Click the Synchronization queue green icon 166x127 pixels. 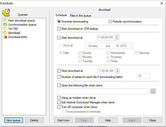(x=5, y=25)
